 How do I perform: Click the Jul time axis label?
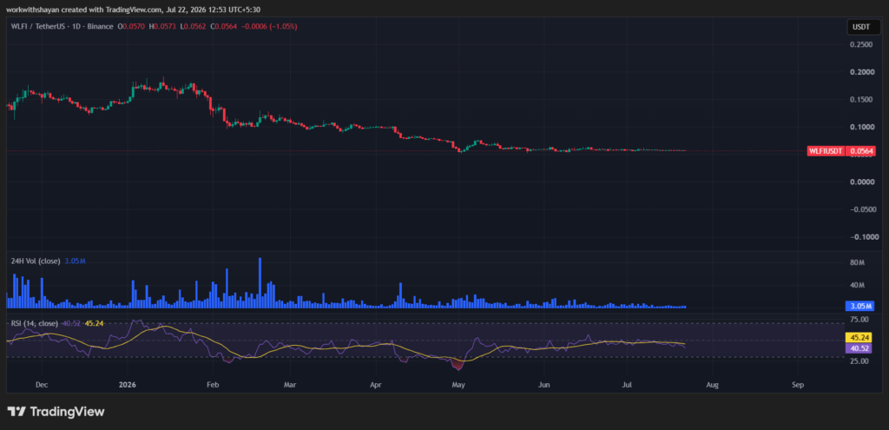(x=627, y=385)
